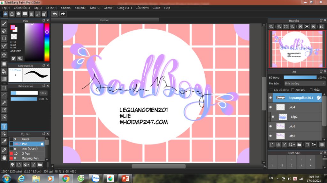Select the Brush tool in left toolbar
The image size is (327, 183).
pyautogui.click(x=4, y=24)
